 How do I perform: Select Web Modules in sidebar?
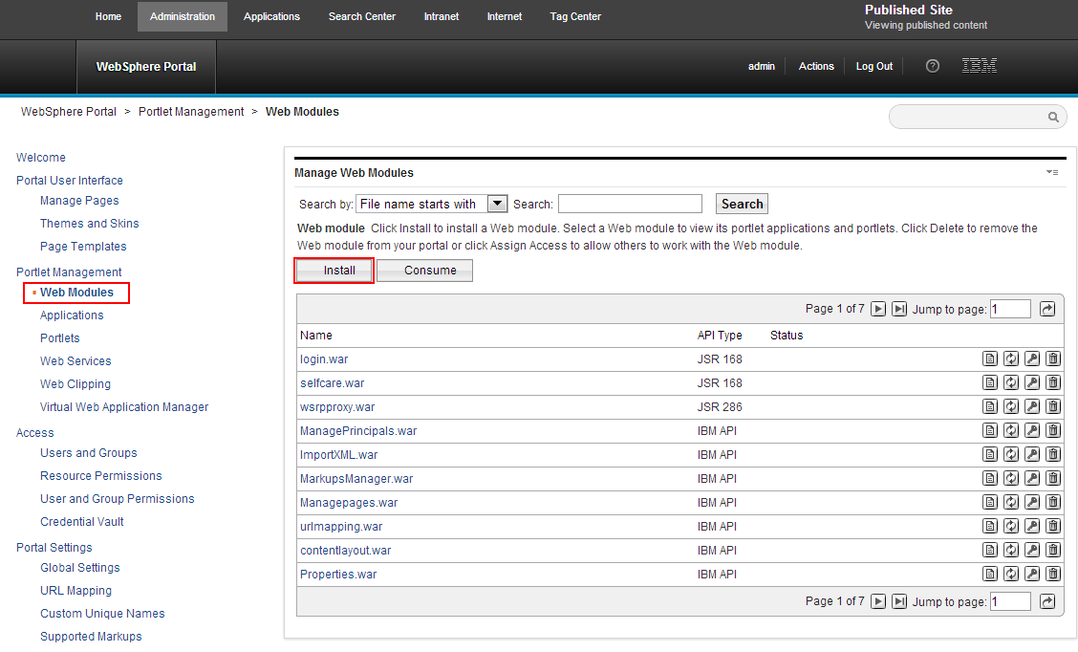76,293
